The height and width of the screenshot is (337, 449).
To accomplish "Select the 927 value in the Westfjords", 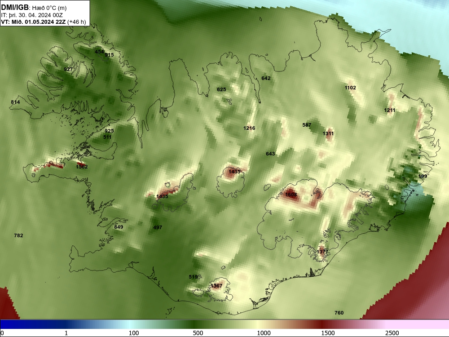I will (68, 69).
